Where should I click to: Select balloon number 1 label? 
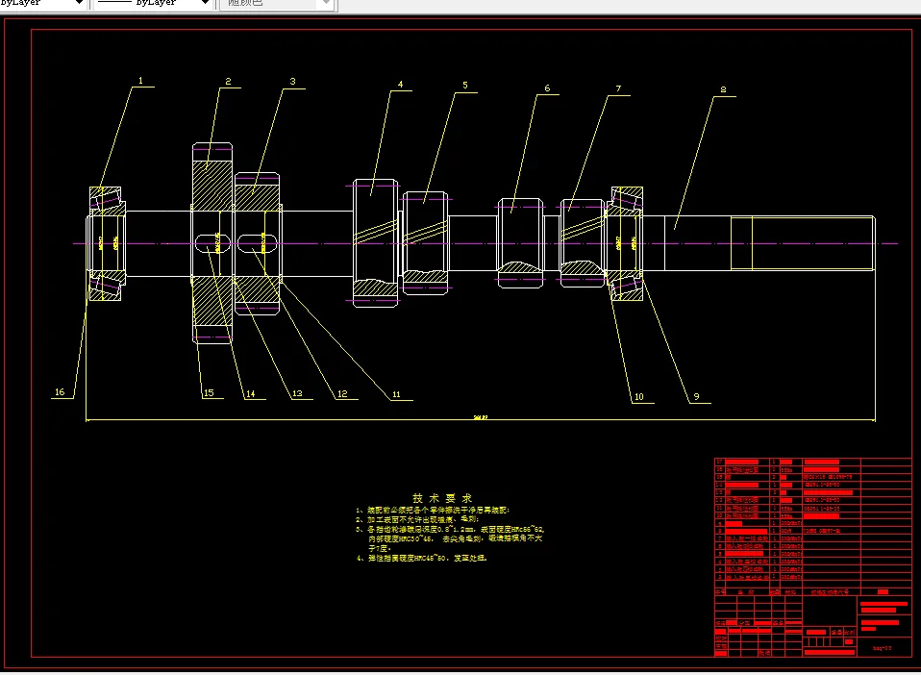pyautogui.click(x=140, y=81)
